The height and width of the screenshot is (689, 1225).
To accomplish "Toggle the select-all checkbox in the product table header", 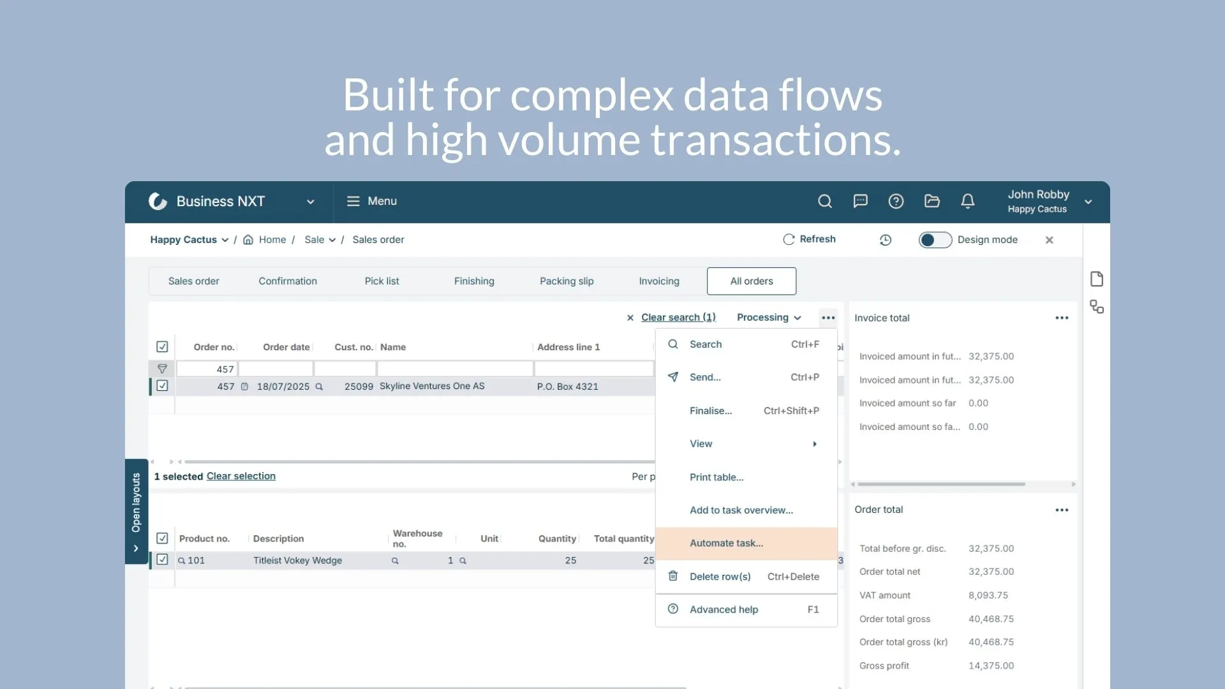I will coord(162,538).
